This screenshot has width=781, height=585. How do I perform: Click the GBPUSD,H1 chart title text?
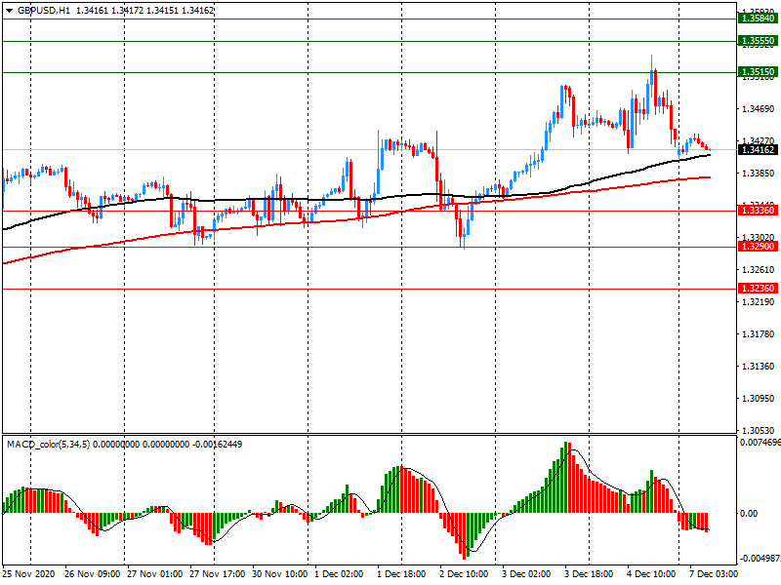tap(45, 10)
